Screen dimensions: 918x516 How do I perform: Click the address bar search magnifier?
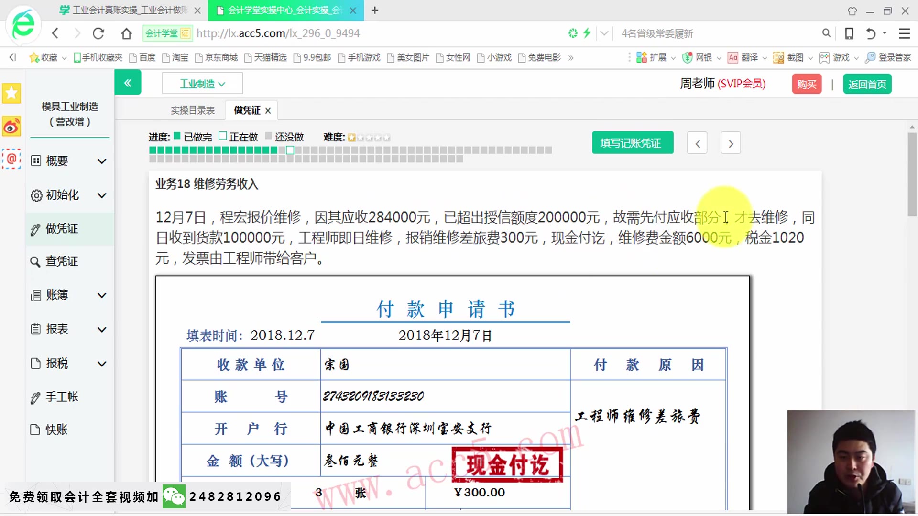(826, 33)
